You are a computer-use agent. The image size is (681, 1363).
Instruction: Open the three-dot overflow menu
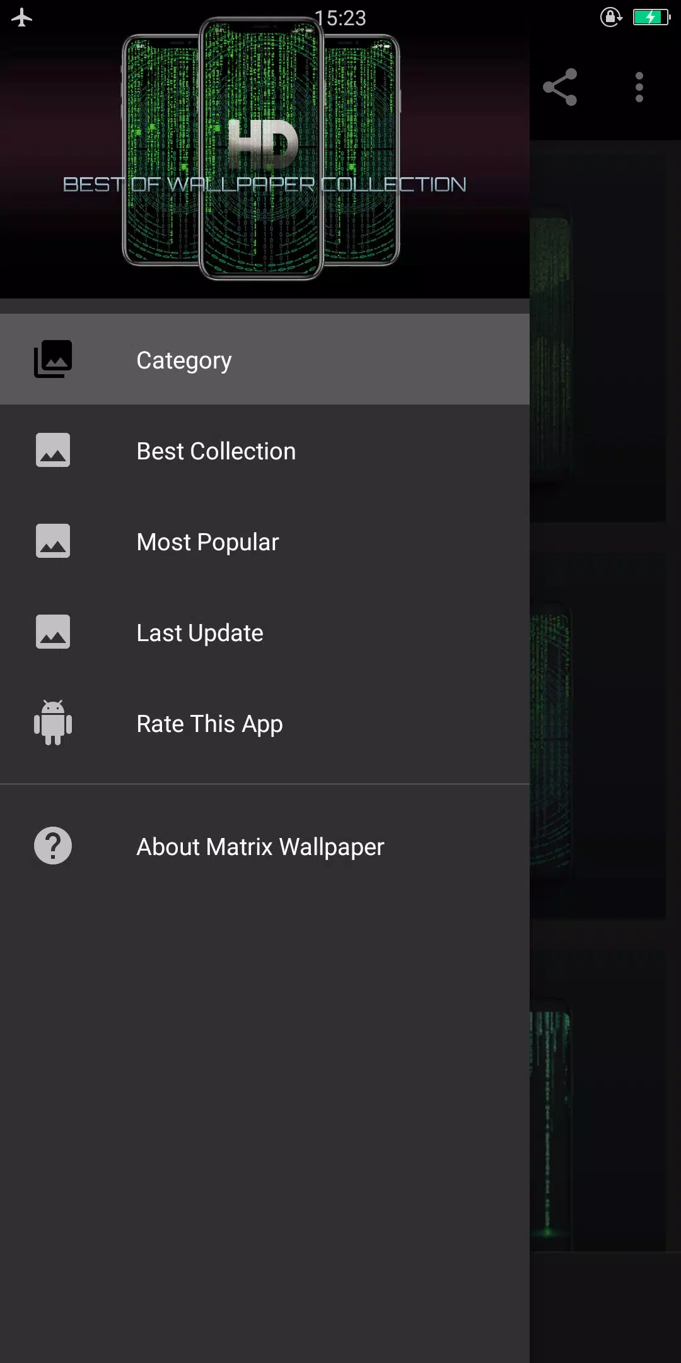pos(639,87)
